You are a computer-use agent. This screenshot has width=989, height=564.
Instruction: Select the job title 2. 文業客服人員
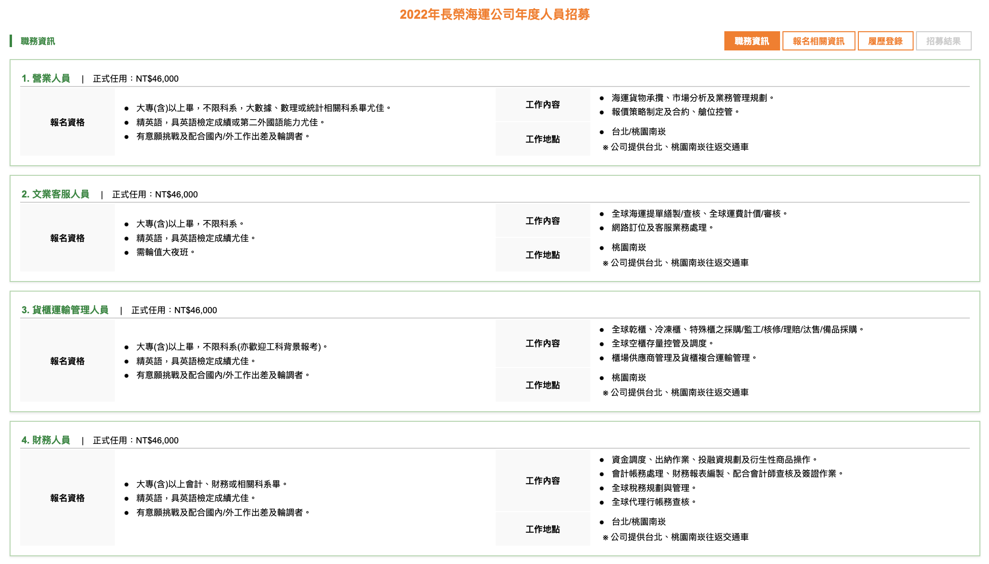55,194
